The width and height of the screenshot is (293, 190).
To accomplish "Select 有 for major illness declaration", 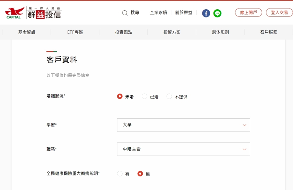I will 120,174.
